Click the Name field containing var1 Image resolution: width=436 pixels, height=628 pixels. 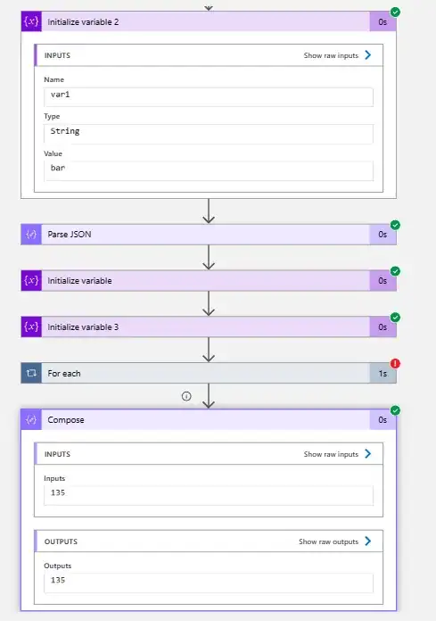point(209,96)
